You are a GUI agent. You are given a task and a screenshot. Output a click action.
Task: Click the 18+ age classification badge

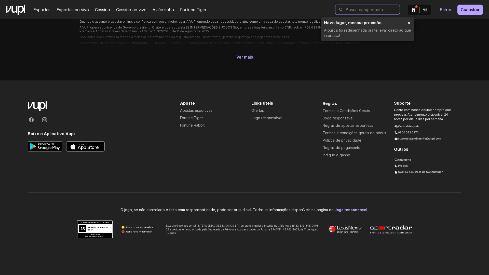click(95, 229)
